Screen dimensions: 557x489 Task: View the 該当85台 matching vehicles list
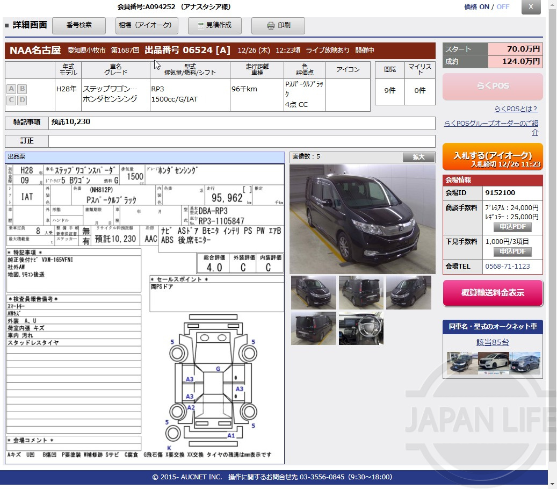click(491, 342)
